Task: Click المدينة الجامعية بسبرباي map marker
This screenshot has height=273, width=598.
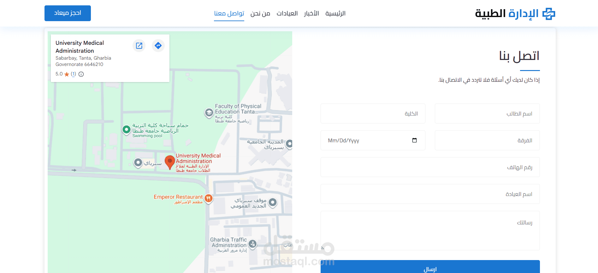Action: (x=289, y=144)
